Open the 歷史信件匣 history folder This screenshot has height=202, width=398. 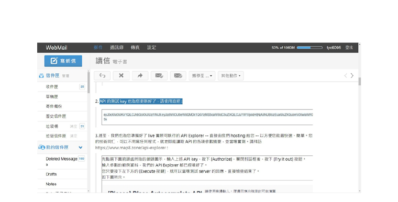(x=56, y=116)
